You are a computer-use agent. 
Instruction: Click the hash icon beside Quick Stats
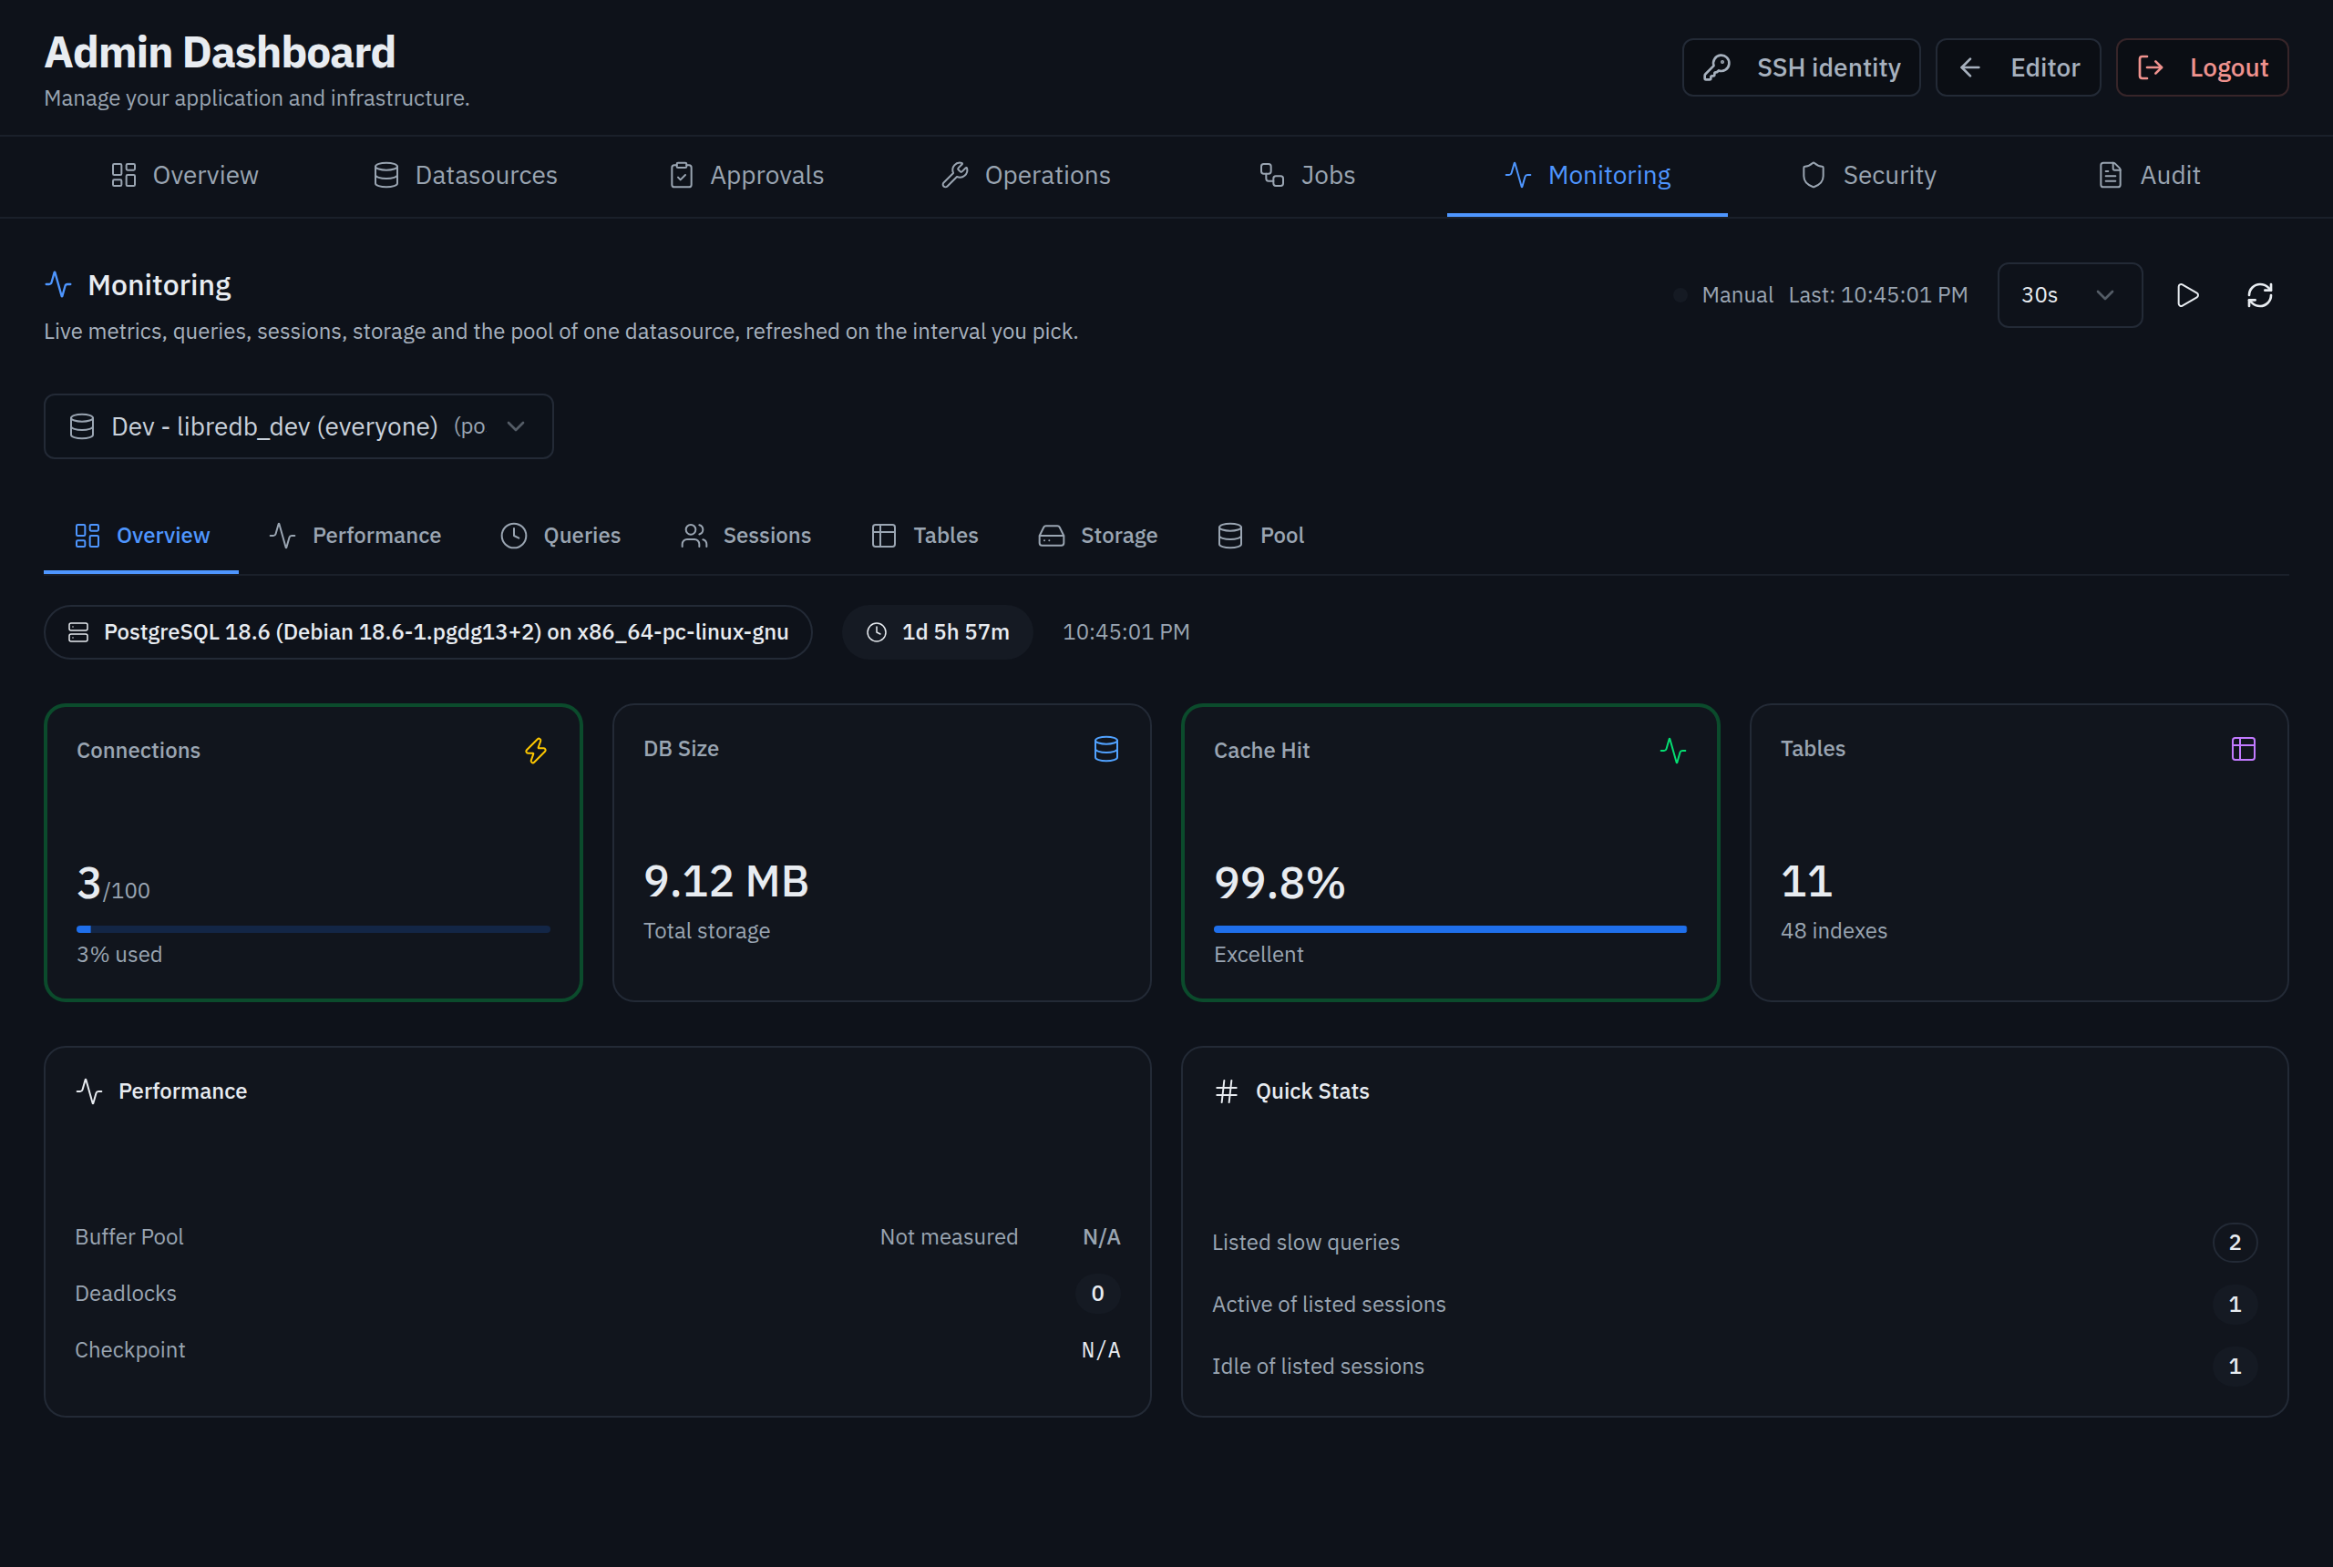click(x=1227, y=1091)
